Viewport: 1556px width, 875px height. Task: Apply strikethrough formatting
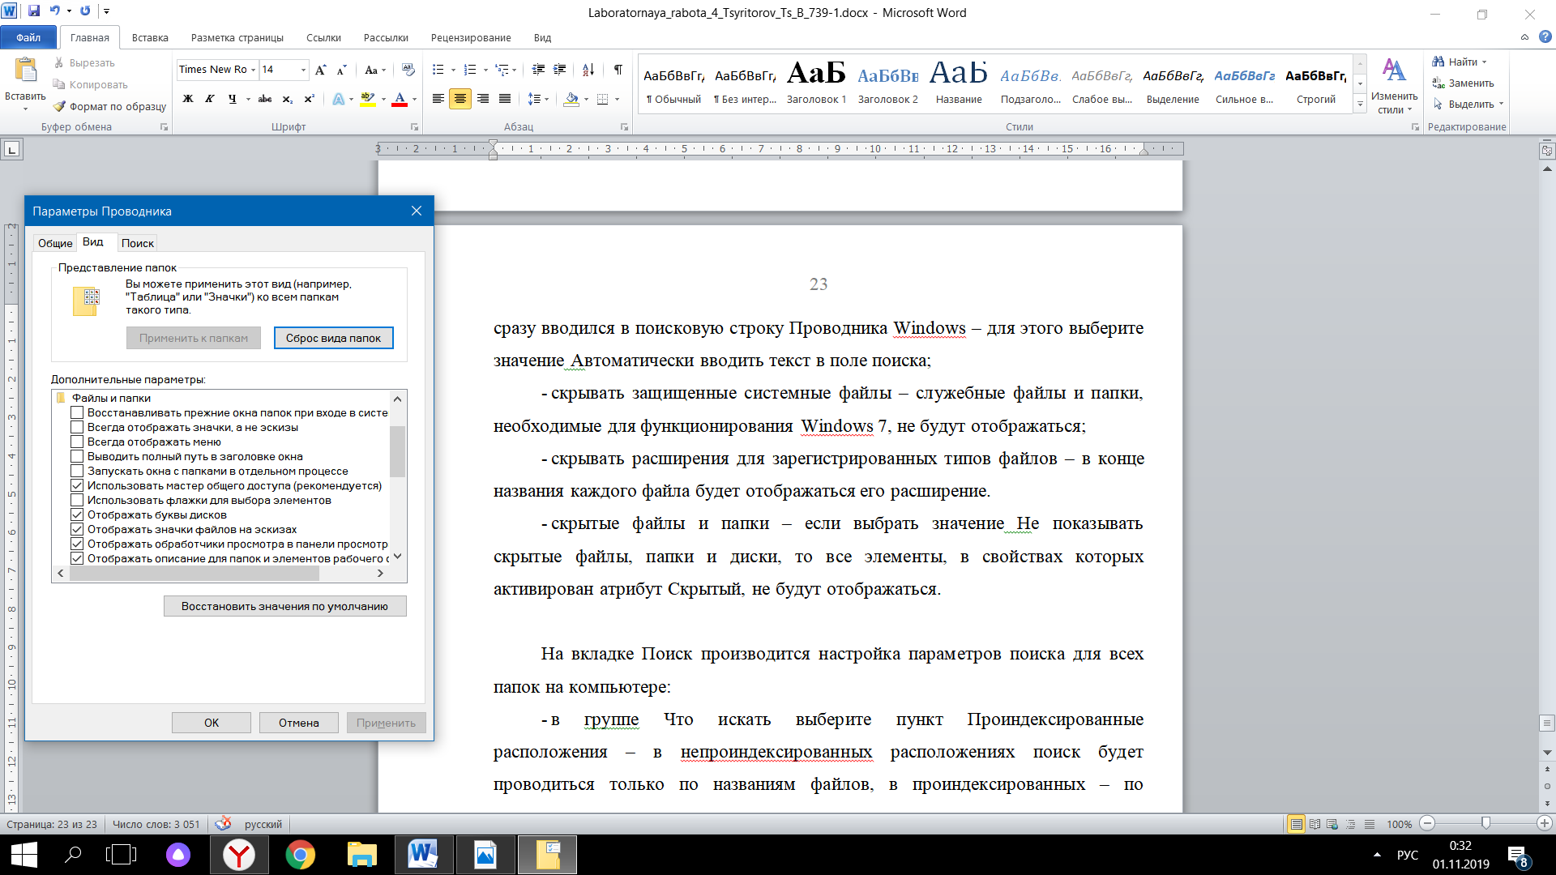(x=265, y=99)
